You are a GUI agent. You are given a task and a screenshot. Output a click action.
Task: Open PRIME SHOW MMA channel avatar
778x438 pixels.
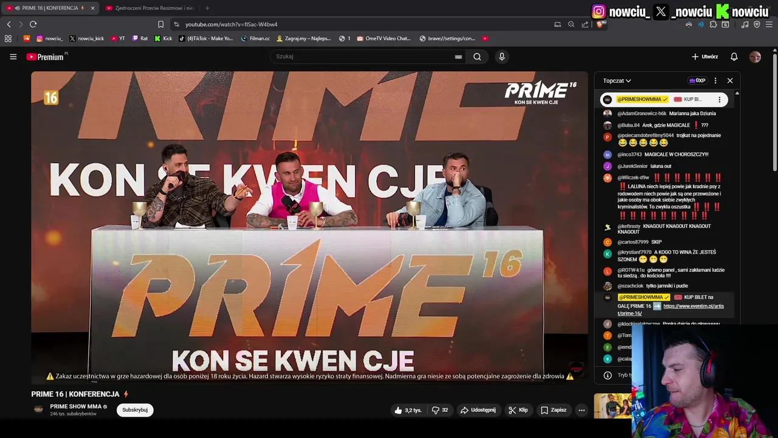click(38, 409)
